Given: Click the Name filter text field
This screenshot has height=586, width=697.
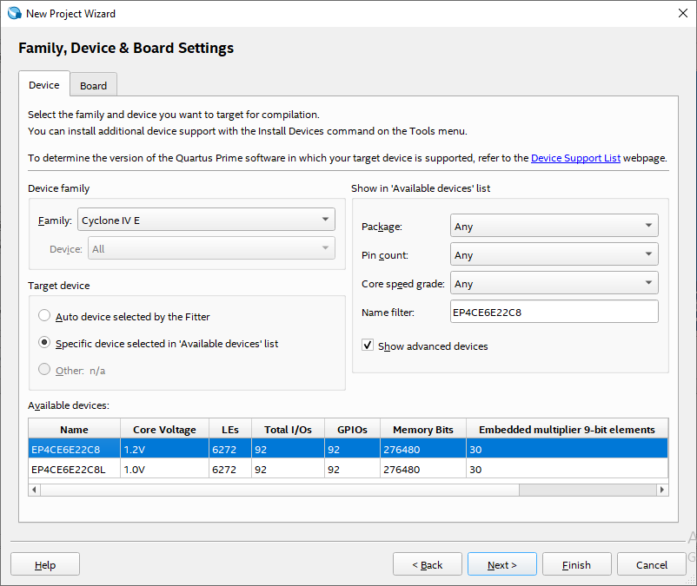Looking at the screenshot, I should [x=554, y=312].
